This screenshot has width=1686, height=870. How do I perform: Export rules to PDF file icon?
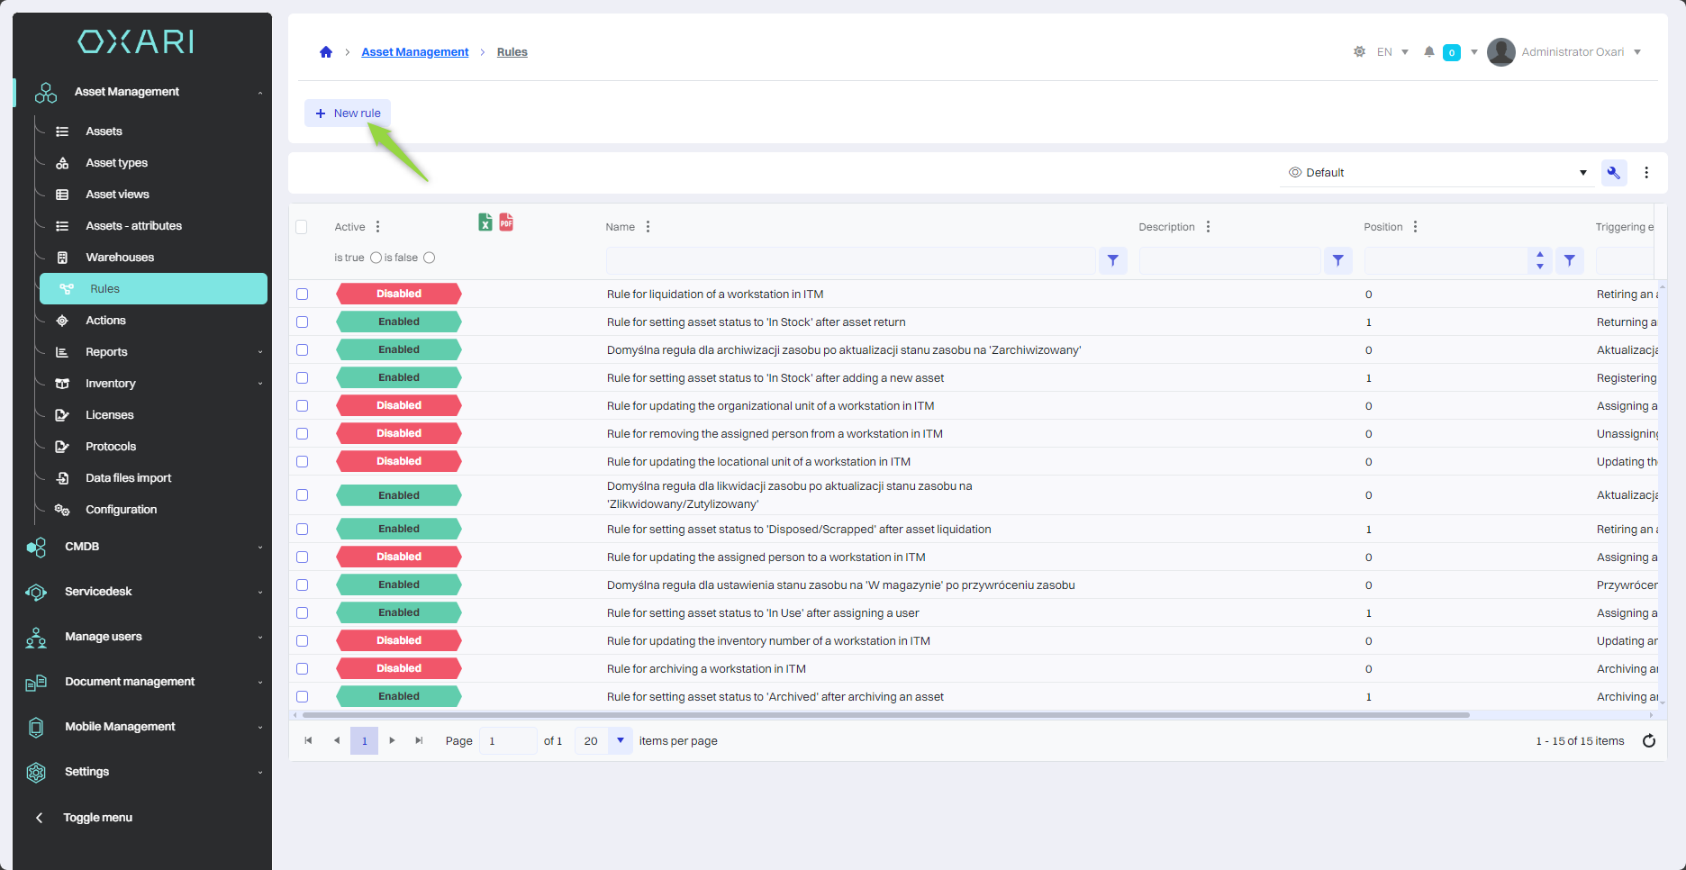506,222
